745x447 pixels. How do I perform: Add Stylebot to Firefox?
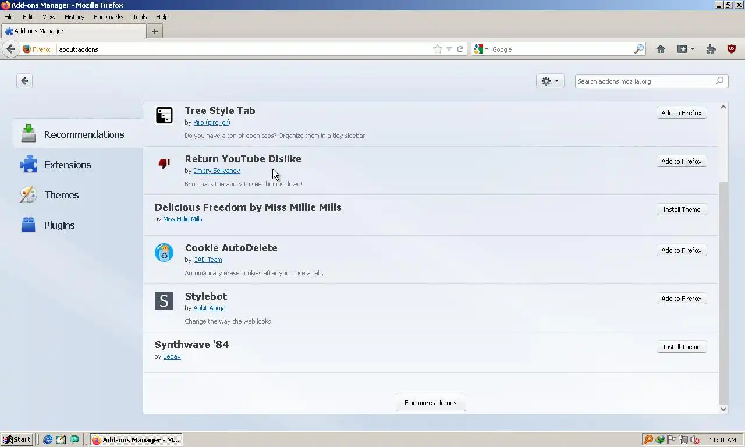tap(682, 299)
